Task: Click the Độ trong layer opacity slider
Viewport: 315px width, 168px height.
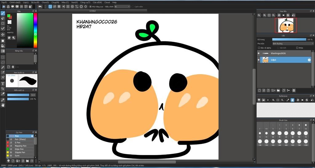Action: pyautogui.click(x=289, y=40)
